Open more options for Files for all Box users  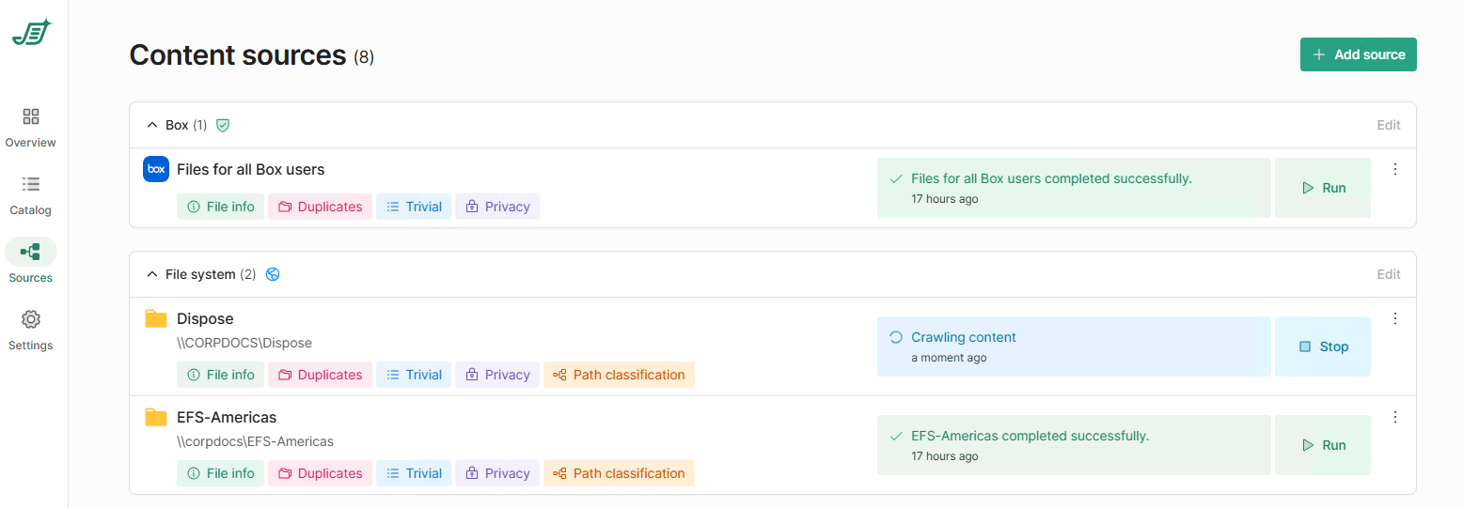click(1395, 169)
